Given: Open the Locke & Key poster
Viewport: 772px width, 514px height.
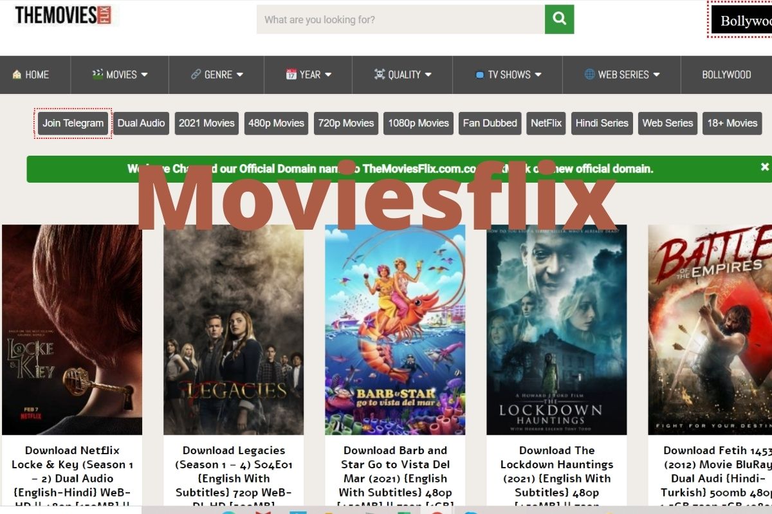Looking at the screenshot, I should (72, 329).
